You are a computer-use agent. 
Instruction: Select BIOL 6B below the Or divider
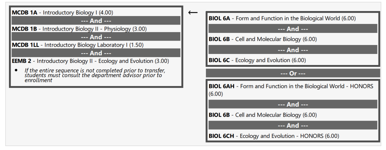263,115
